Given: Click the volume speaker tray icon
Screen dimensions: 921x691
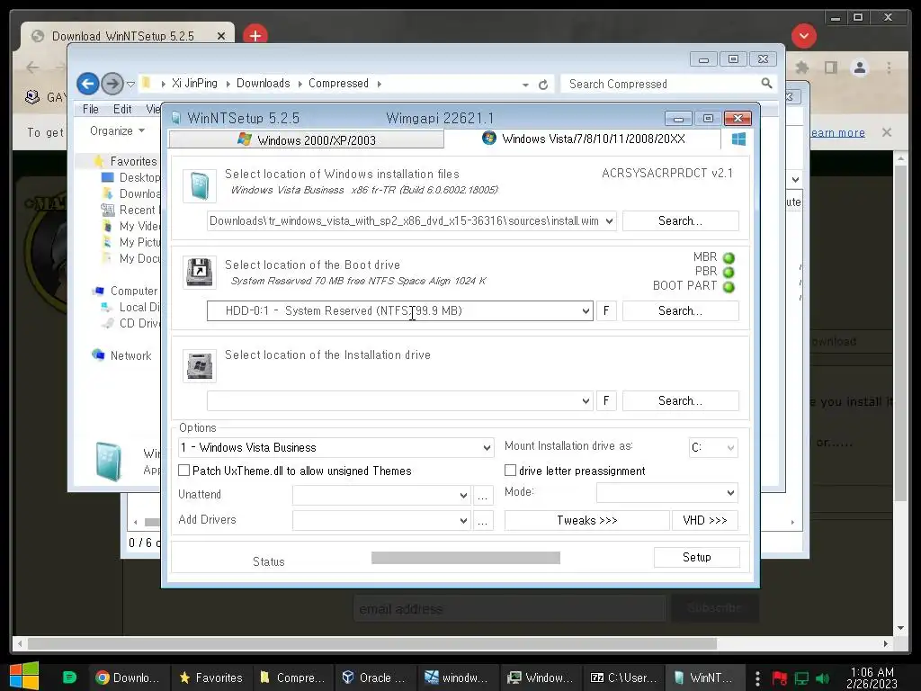Looking at the screenshot, I should point(822,678).
